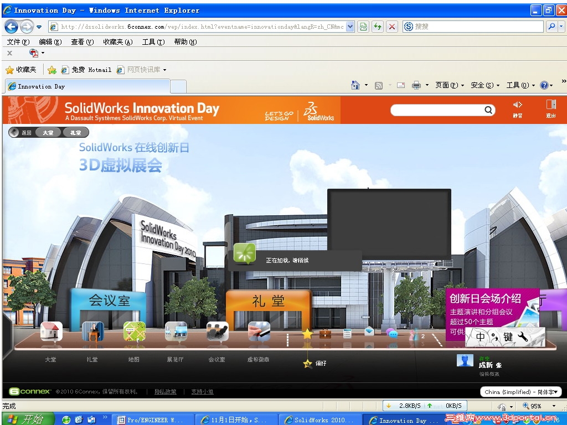Click the orange 礼堂 entrance sign
This screenshot has height=425, width=567.
pyautogui.click(x=269, y=300)
